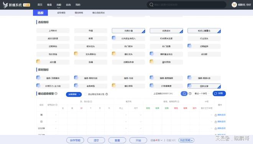Open help icon next to blue search button
The image size is (253, 144).
[x=190, y=93]
